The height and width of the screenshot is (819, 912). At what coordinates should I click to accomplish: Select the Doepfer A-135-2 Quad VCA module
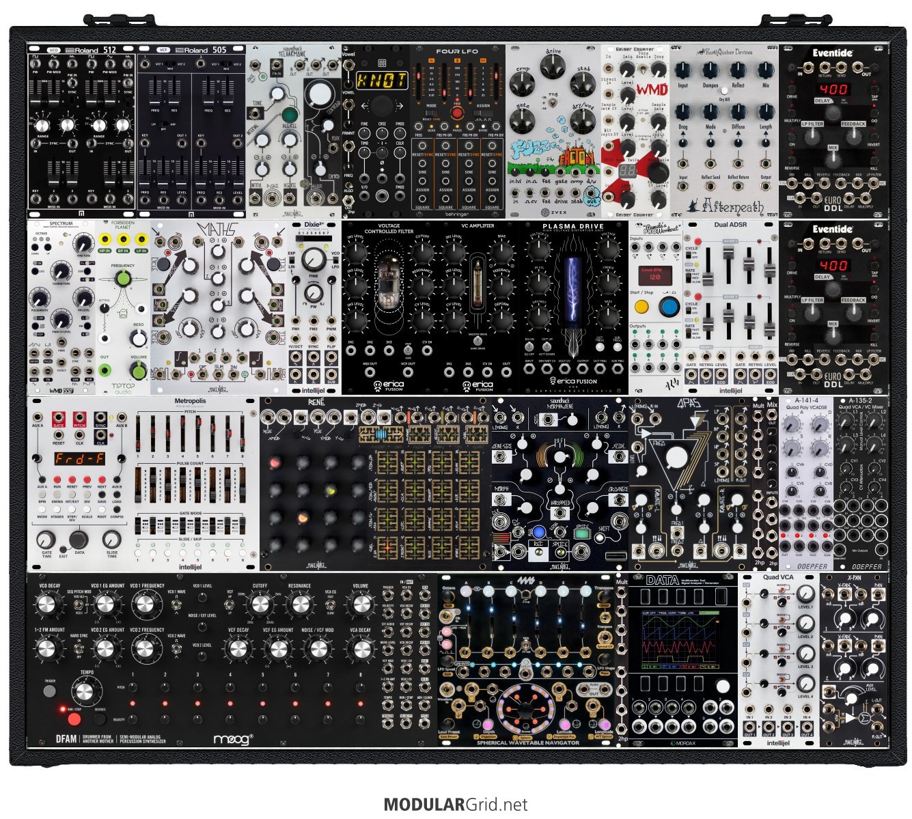862,482
